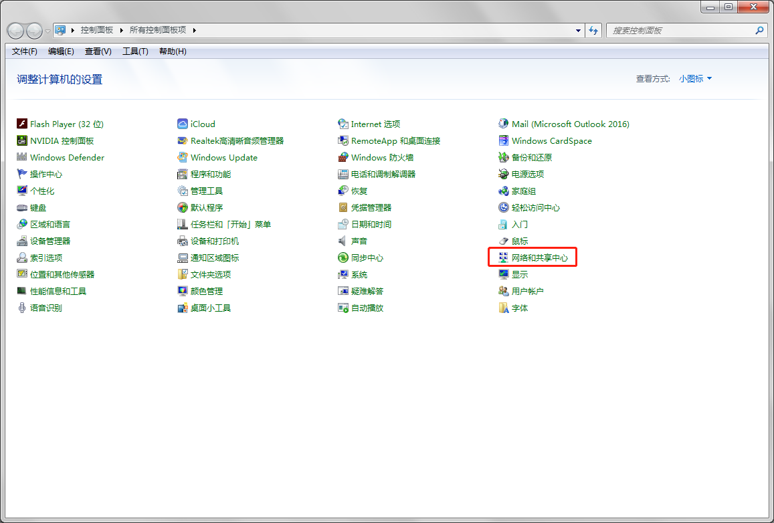
Task: Click the 鼠标 mouse icon
Action: point(504,241)
